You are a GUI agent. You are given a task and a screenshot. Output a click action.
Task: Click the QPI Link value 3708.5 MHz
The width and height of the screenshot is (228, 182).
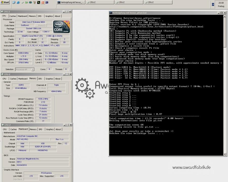(x=23, y=63)
